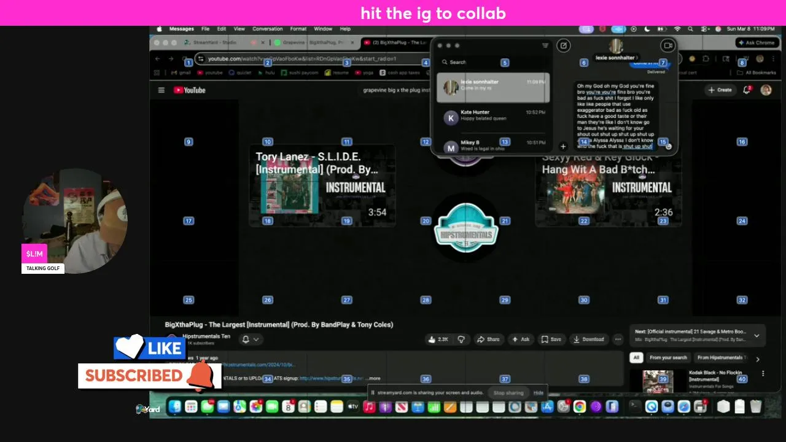Open the Messages conversation filter icon
786x442 pixels.
coord(545,45)
